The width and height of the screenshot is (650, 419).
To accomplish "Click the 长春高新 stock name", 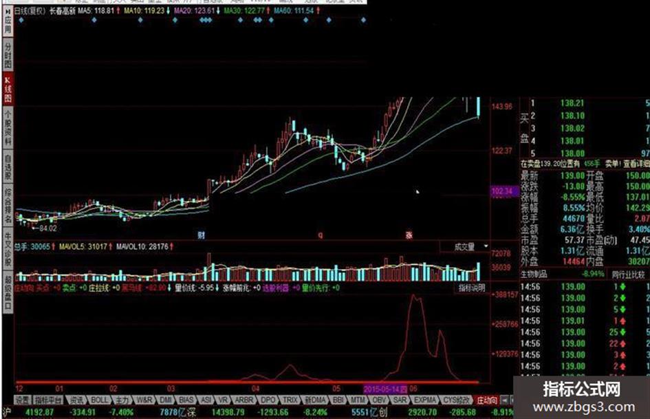I will tap(62, 11).
